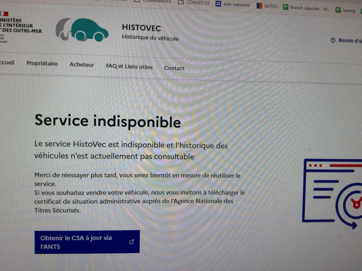Viewport: 362px width, 271px height.
Task: Open the Branch calendar bookmark
Action: 306,8
